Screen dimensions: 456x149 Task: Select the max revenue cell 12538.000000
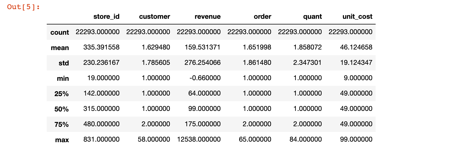tap(199, 139)
